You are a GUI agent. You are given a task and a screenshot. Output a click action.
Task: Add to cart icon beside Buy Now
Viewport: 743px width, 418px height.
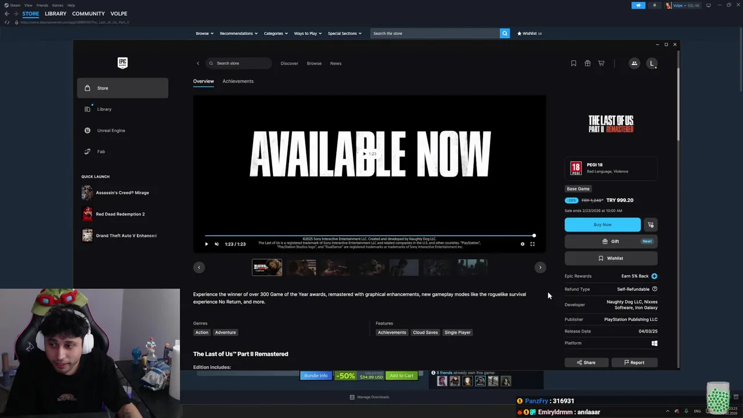click(651, 225)
